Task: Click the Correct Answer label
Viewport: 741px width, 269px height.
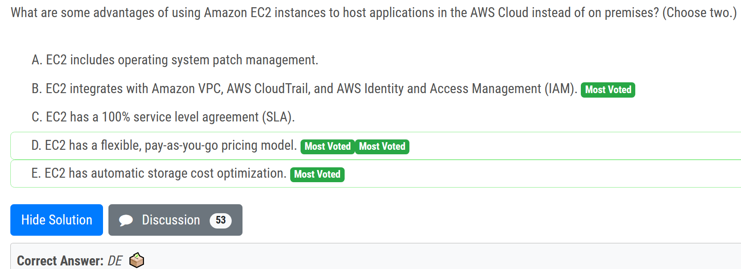Action: pos(60,260)
